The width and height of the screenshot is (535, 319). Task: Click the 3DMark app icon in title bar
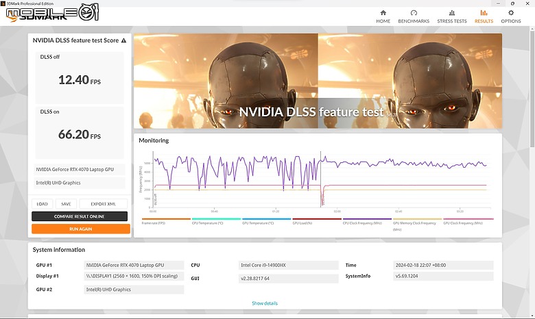(3, 3)
